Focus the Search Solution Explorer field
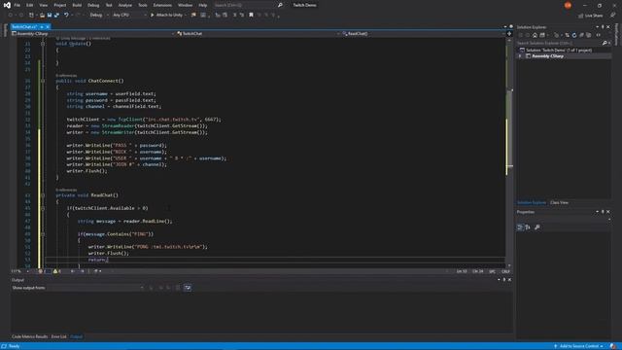This screenshot has height=350, width=622. point(560,43)
